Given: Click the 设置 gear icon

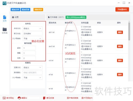Looking at the screenshot, I should (13, 17).
